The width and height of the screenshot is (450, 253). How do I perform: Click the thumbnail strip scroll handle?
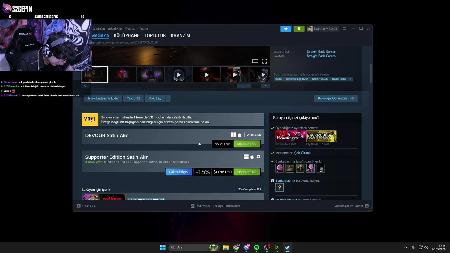244,86
